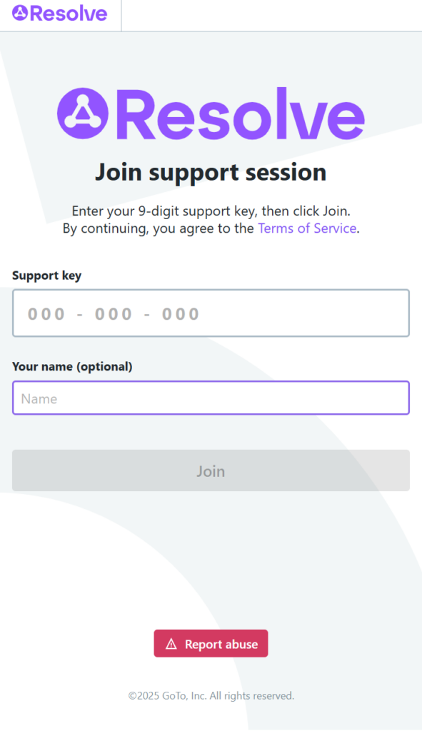Image resolution: width=422 pixels, height=731 pixels.
Task: Focus the Your name input field
Action: (x=211, y=398)
